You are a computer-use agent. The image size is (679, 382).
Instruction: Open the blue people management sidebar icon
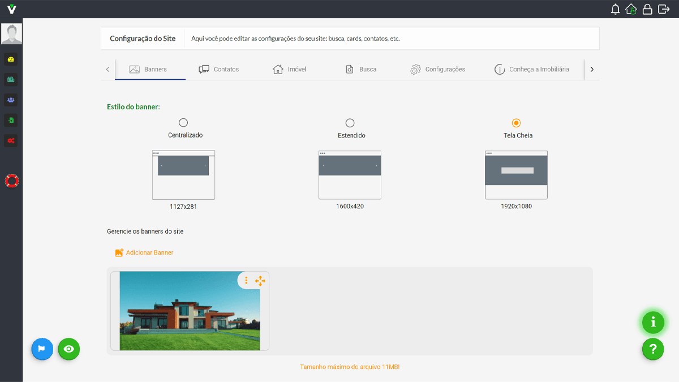point(11,100)
